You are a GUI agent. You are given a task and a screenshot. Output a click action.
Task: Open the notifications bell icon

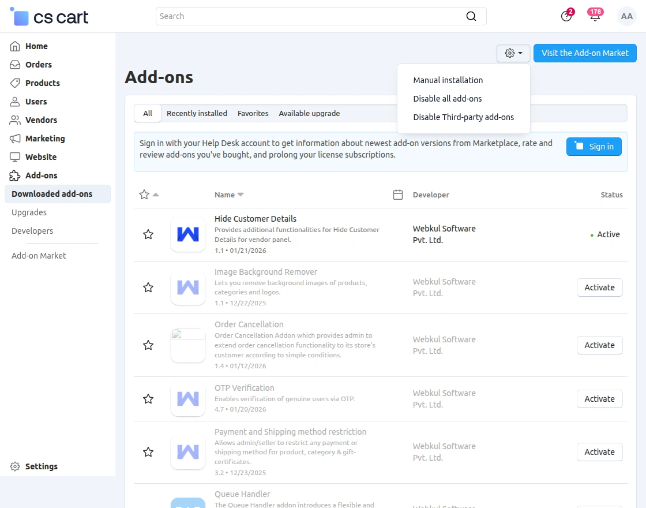[595, 16]
